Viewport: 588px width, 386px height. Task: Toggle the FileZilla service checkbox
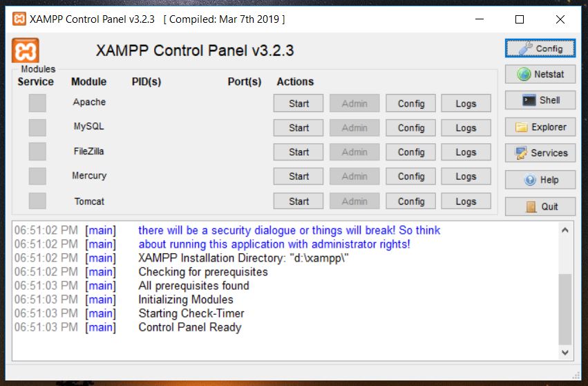(x=37, y=151)
